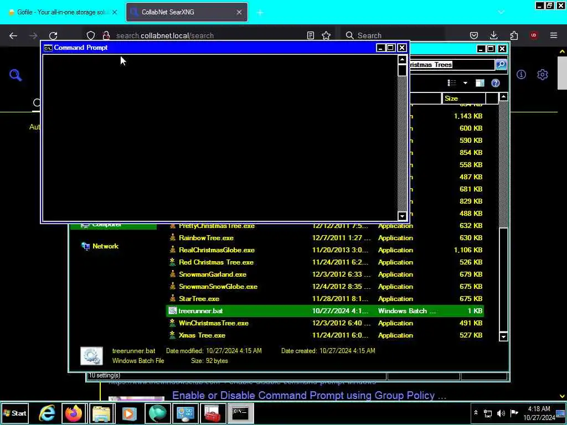The image size is (567, 425).
Task: Launch Windows Media Player from the taskbar
Action: (x=129, y=413)
